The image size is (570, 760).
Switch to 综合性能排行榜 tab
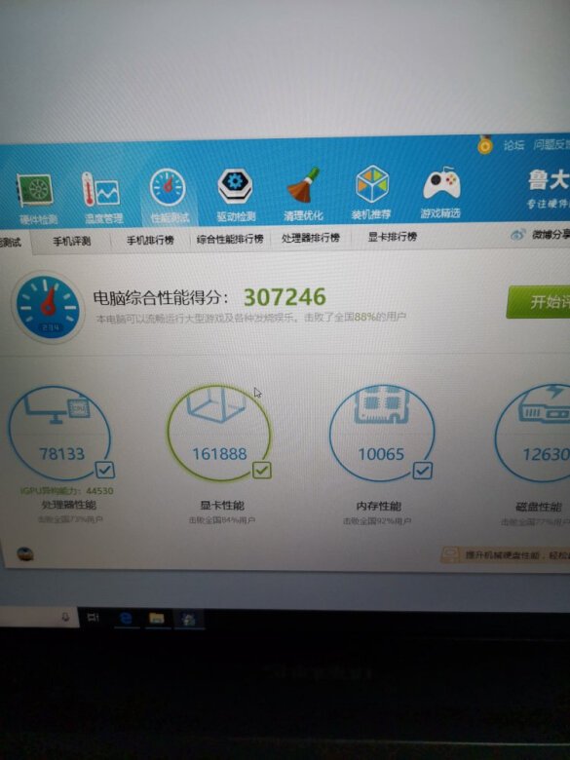click(x=230, y=239)
